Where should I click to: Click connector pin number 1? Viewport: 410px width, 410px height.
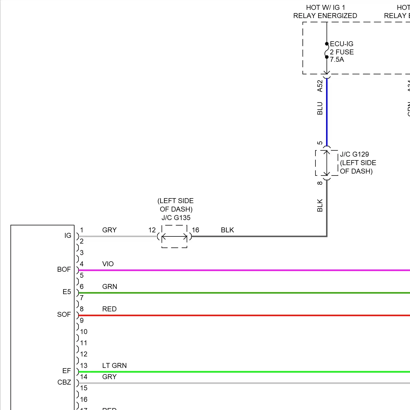tap(81, 230)
